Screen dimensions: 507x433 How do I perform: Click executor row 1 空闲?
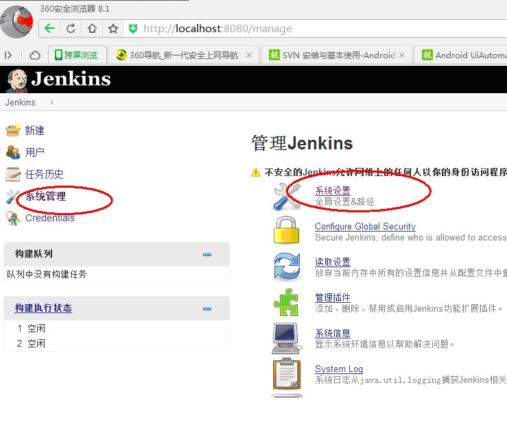[32, 328]
